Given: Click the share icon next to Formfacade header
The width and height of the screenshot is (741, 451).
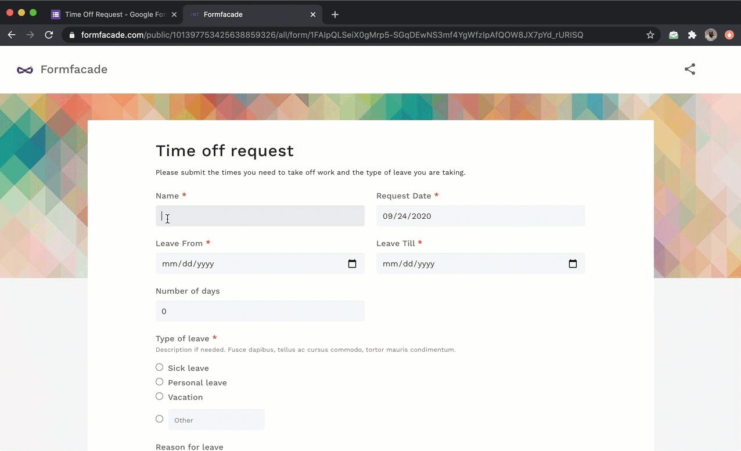Looking at the screenshot, I should pyautogui.click(x=689, y=69).
